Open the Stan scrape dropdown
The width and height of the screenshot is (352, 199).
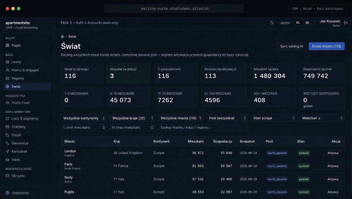coord(274,118)
